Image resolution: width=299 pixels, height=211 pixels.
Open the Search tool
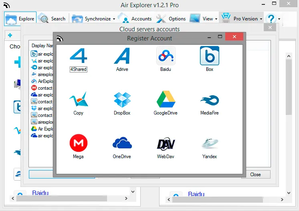[52, 19]
